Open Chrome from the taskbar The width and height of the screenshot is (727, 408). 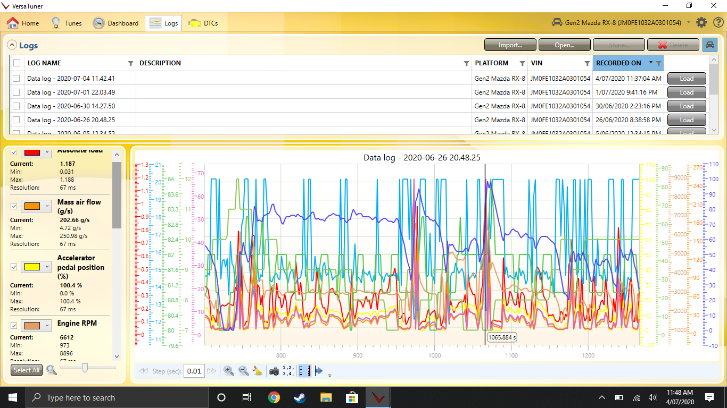click(274, 397)
